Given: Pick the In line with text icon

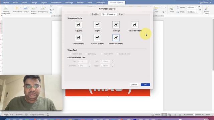Looking at the screenshot, I should [x=116, y=38].
